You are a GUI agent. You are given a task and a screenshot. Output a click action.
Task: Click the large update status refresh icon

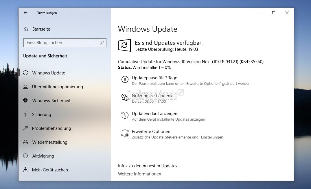pos(124,45)
